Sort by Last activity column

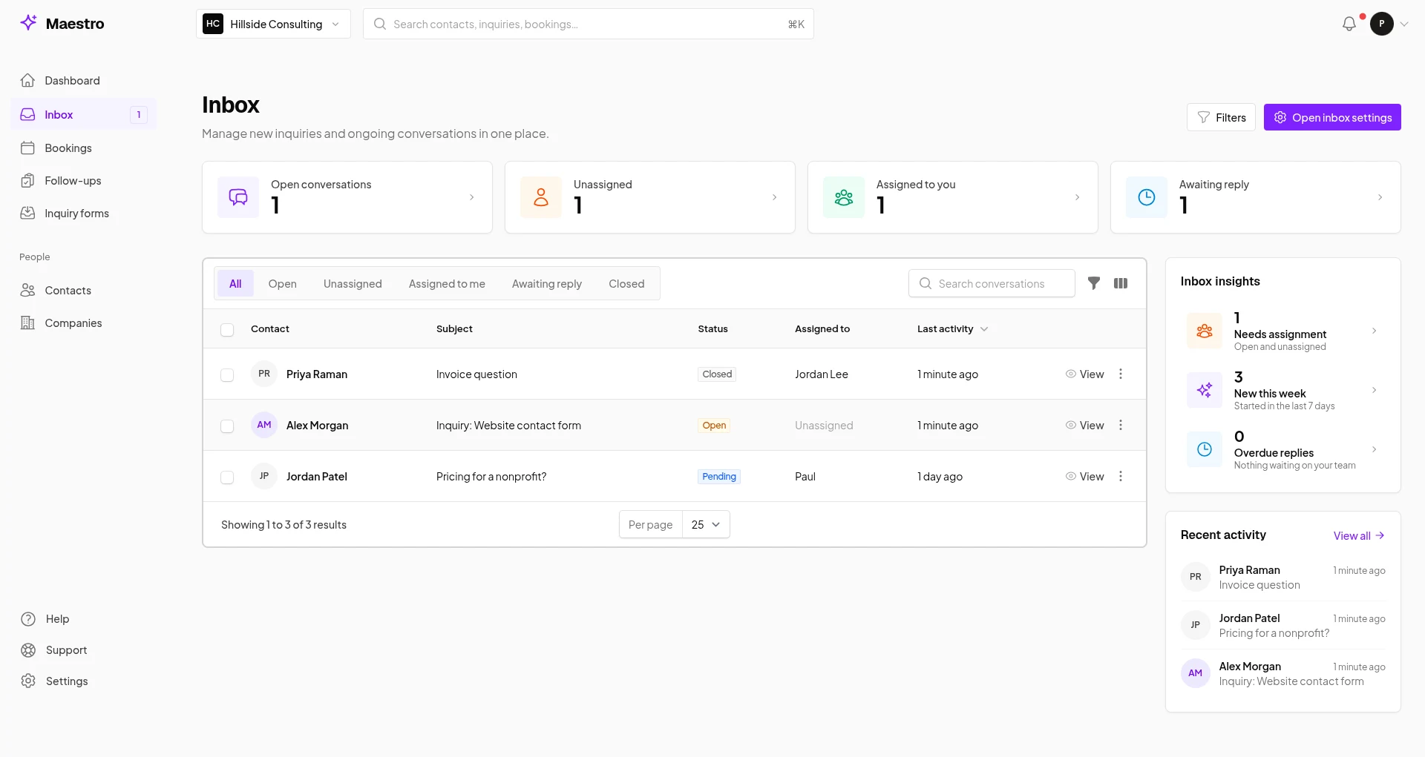tap(952, 328)
